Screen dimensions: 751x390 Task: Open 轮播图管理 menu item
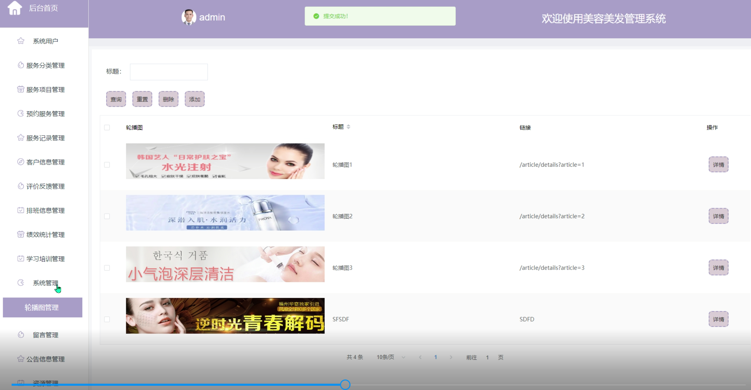[x=42, y=308]
